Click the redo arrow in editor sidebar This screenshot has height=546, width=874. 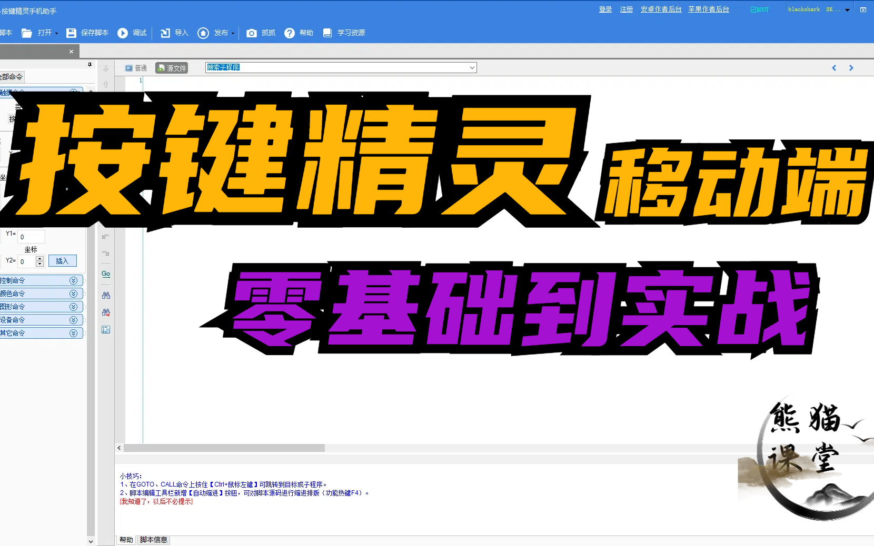106,253
